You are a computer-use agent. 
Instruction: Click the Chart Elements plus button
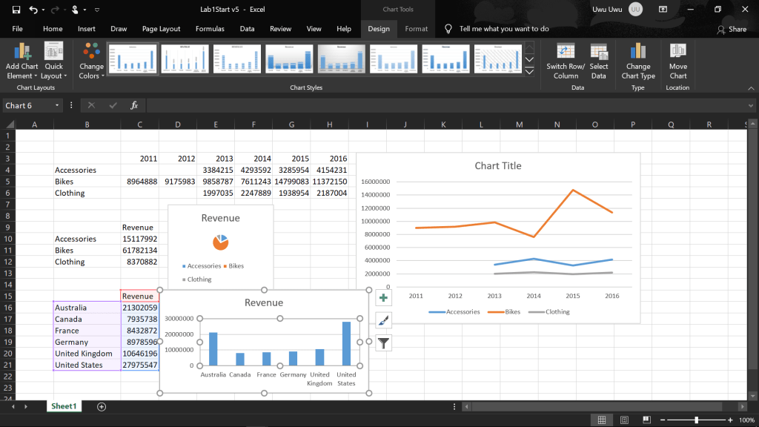(x=383, y=298)
